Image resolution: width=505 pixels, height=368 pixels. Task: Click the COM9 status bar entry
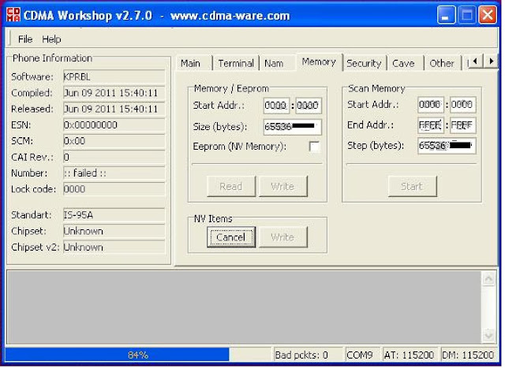pos(362,355)
